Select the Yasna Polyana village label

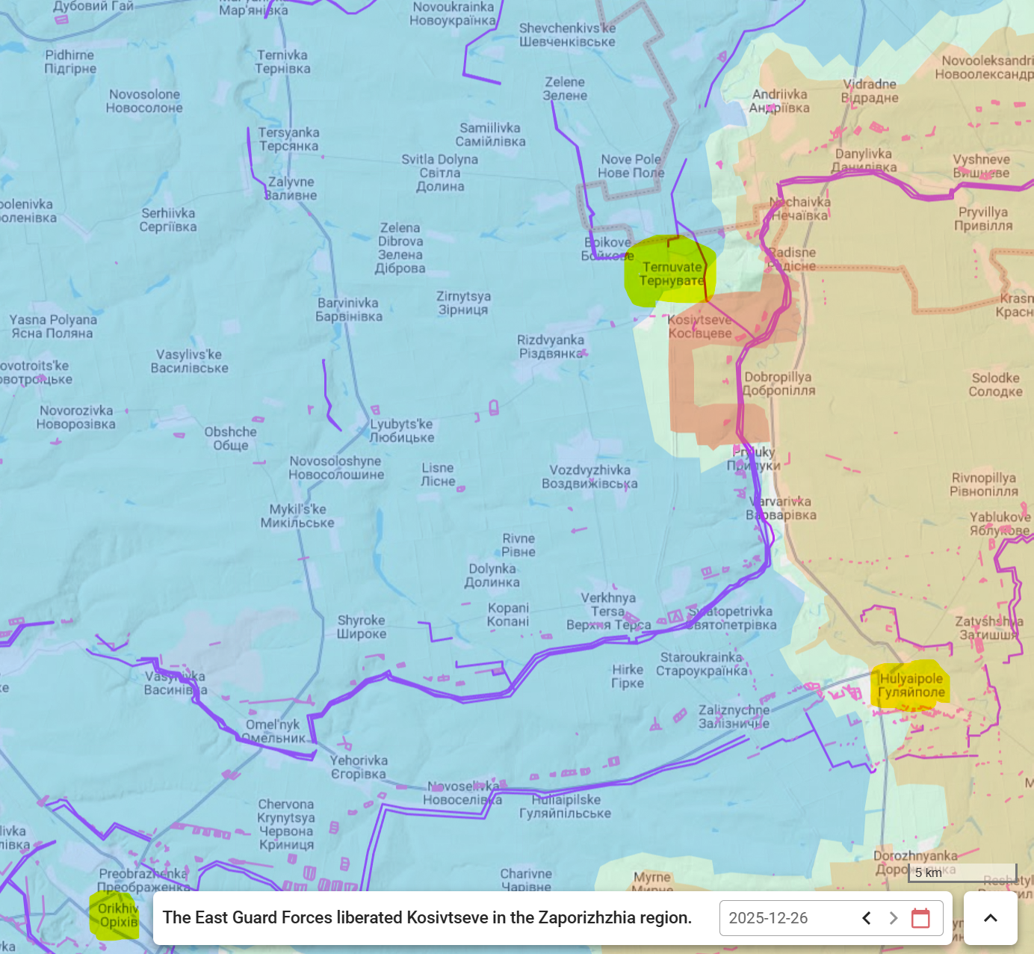53,326
